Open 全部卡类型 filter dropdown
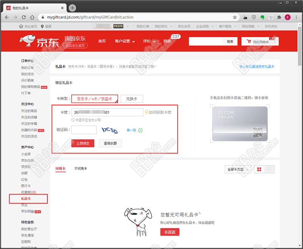The height and width of the screenshot is (249, 303). 238,169
